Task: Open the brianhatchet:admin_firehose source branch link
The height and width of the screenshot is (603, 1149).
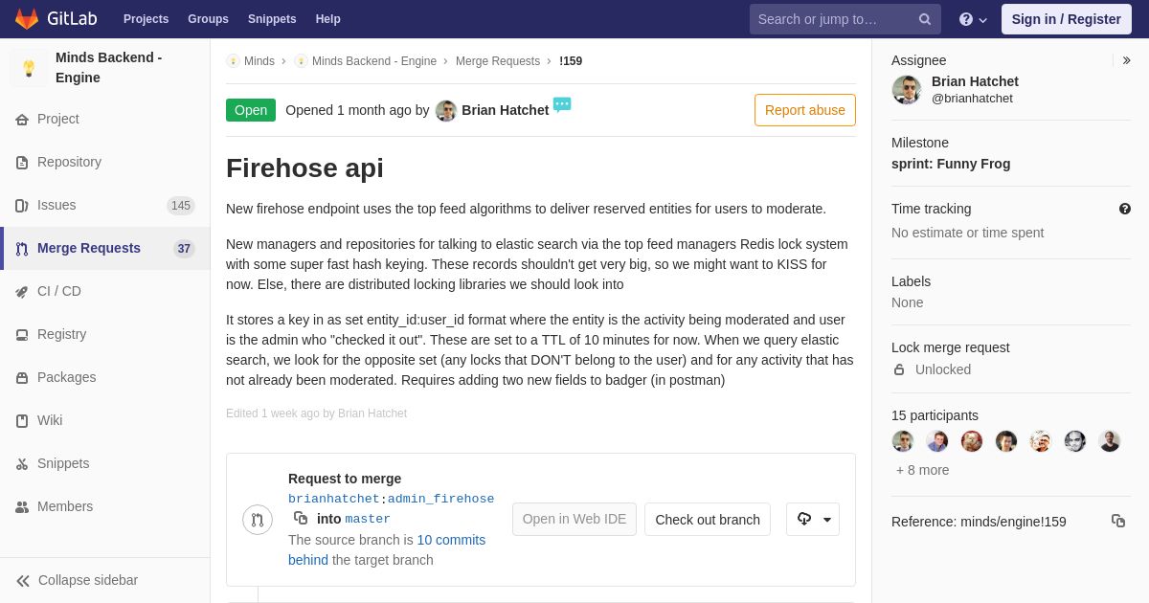Action: [391, 499]
